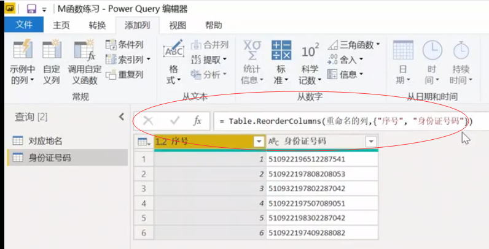Select the 添加列 (Add Column) tab
This screenshot has width=489, height=249.
point(137,25)
